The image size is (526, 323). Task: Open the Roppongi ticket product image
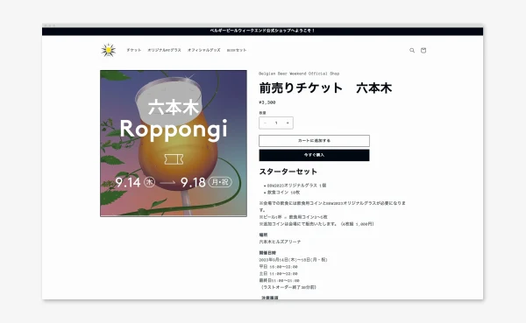[x=174, y=144]
